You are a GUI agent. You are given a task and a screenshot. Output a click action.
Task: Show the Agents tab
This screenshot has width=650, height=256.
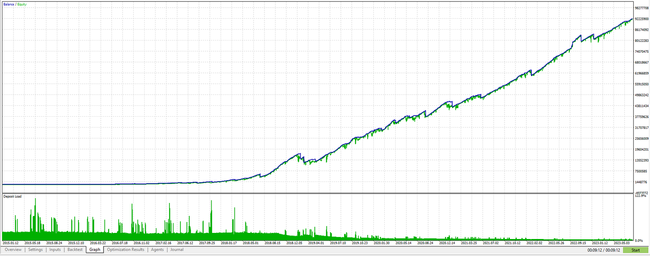(157, 250)
